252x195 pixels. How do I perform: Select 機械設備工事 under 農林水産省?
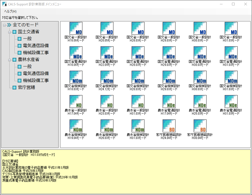point(36,80)
